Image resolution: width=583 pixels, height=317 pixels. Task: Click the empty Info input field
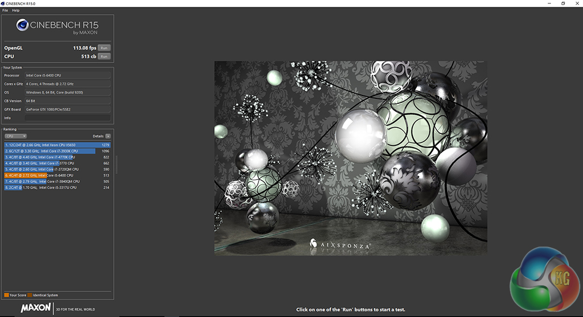[68, 118]
